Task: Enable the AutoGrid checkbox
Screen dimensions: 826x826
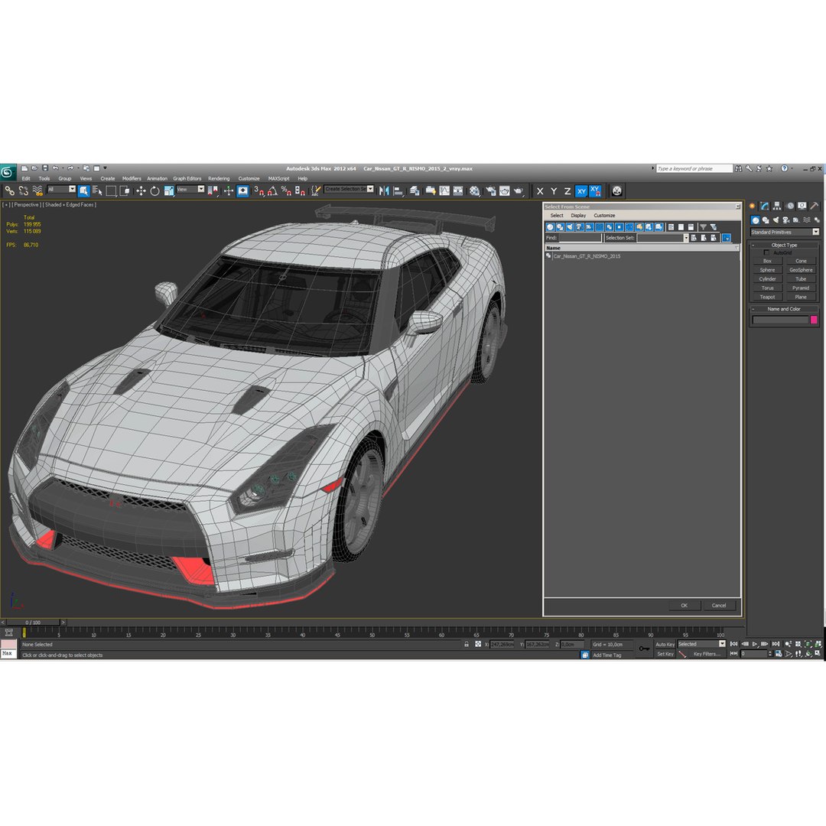Action: pos(766,253)
